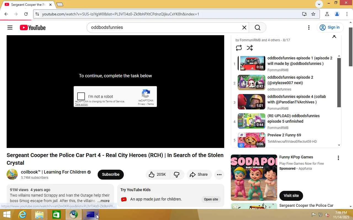353x220 pixels.
Task: Play oddbodsfunnies episode 2 thumbnail
Action: (x=251, y=82)
